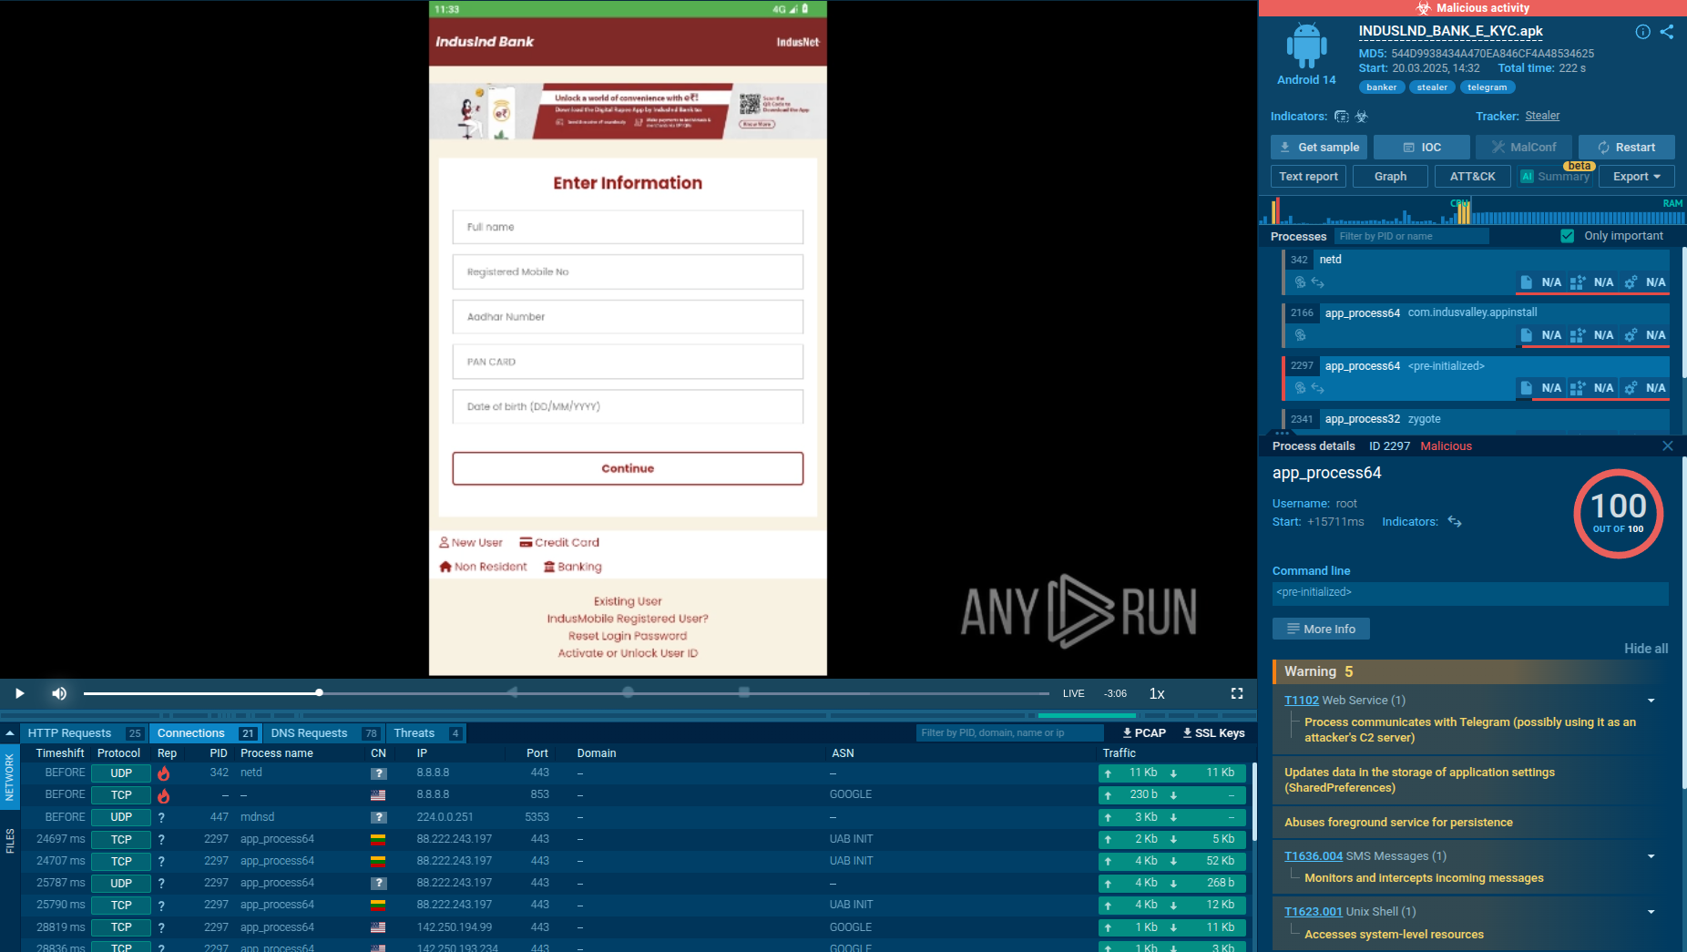Switch to the HTTP Requests tab

pyautogui.click(x=84, y=733)
